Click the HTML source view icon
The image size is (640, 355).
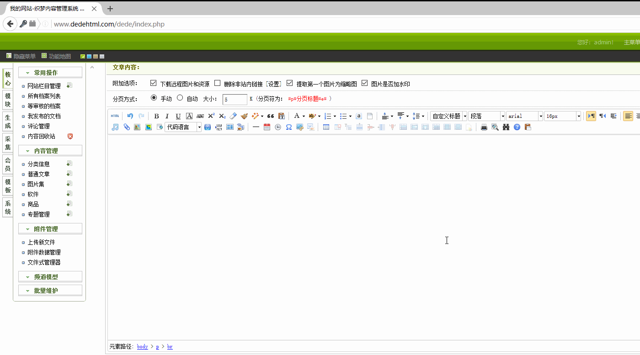click(x=115, y=116)
